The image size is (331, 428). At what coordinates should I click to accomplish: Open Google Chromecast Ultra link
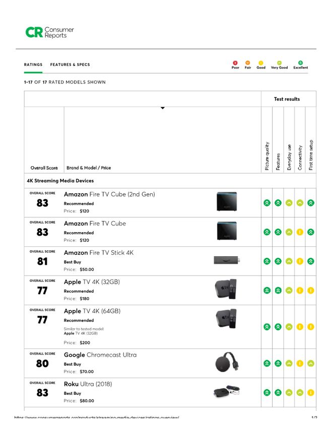(x=100, y=355)
